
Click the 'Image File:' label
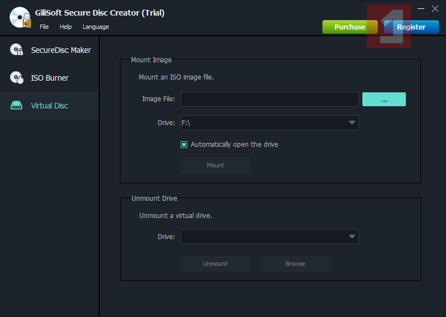click(x=158, y=99)
